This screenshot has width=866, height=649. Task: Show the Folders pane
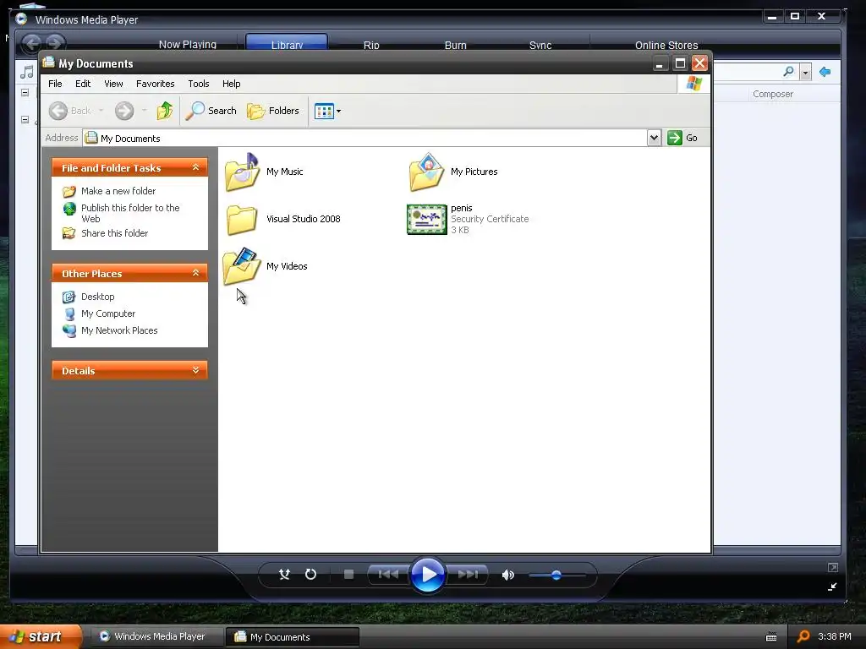point(273,111)
